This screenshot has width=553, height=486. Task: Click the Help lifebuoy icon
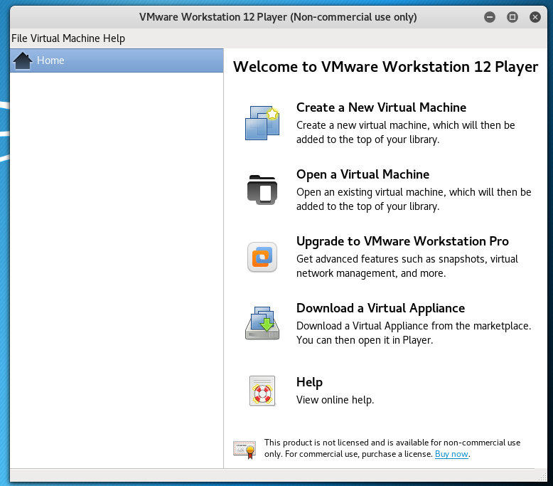[262, 391]
